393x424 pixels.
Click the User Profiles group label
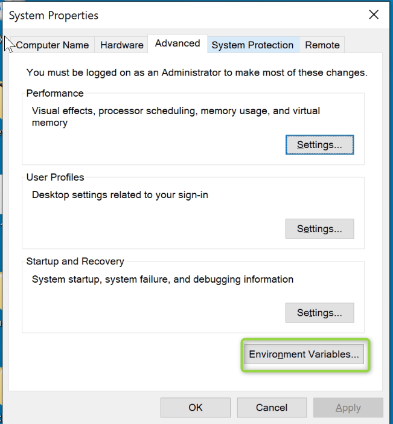coord(56,178)
